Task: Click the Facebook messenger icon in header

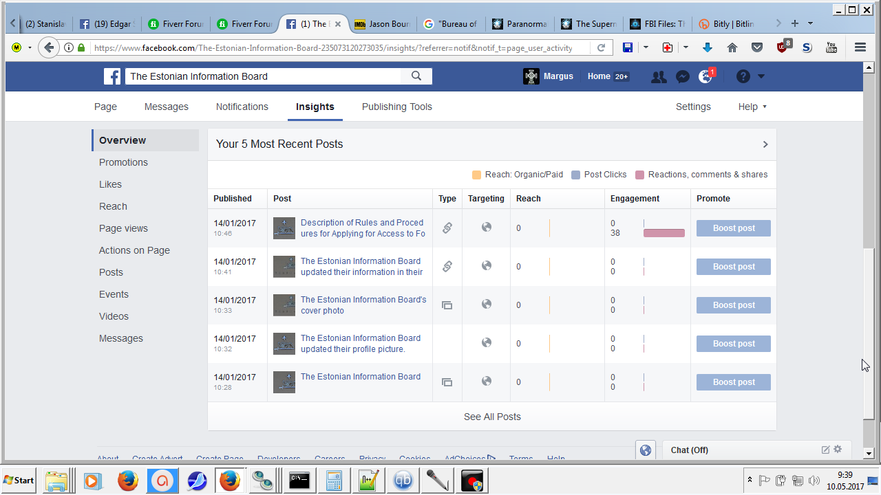Action: [x=682, y=77]
